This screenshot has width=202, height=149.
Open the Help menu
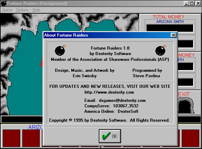tap(36, 10)
